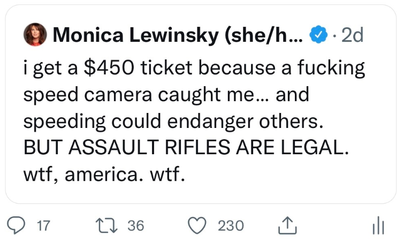Click the "speeding could endanger others" line
Viewport: 404px width, 250px height.
[172, 122]
